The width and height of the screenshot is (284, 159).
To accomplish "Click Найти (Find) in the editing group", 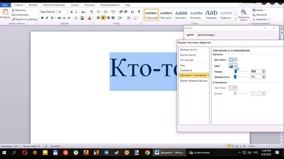I will [x=259, y=10].
